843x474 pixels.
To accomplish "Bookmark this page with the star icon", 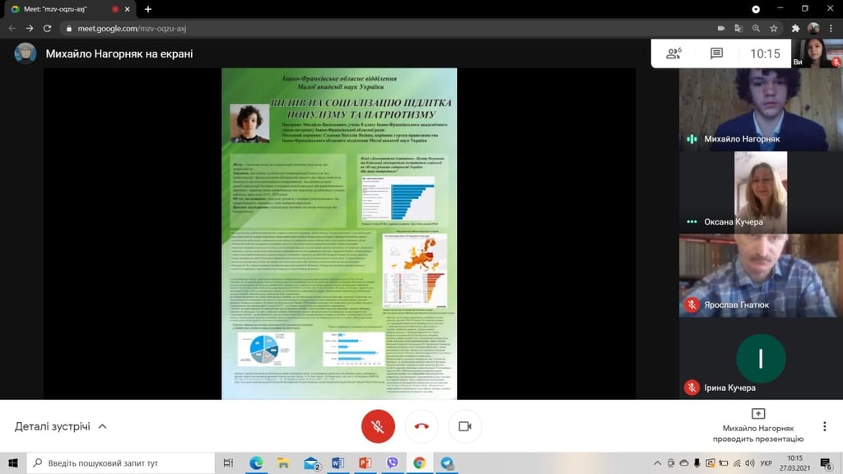I will point(774,29).
